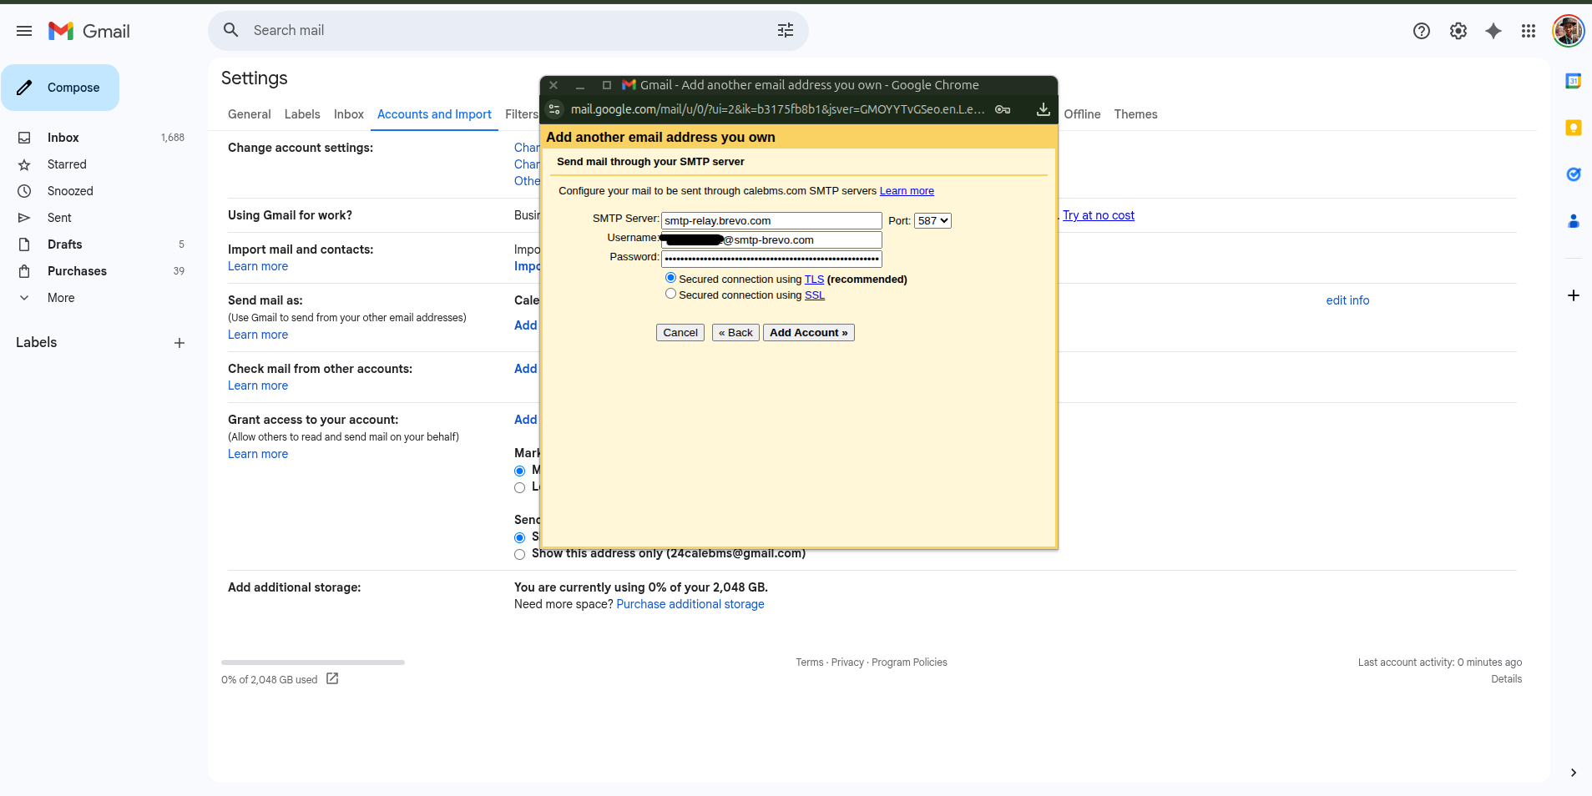View site information icon in popup window
The height and width of the screenshot is (796, 1592).
[554, 109]
